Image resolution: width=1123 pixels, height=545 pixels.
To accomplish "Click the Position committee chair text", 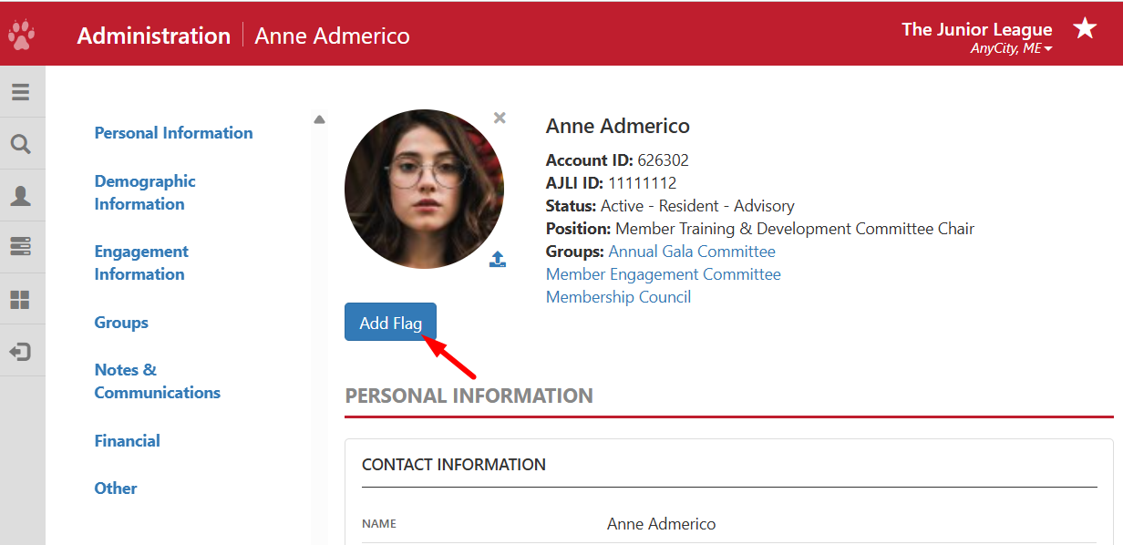I will (x=760, y=229).
